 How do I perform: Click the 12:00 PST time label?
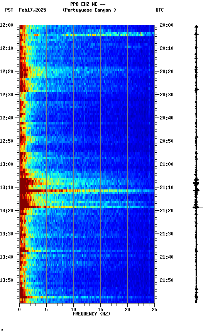pyautogui.click(x=7, y=25)
